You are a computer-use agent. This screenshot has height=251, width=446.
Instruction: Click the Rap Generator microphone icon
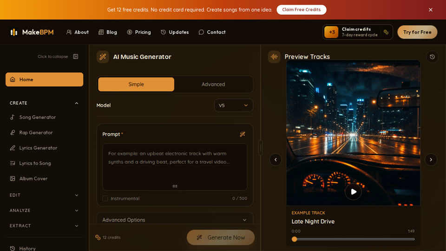click(x=13, y=132)
